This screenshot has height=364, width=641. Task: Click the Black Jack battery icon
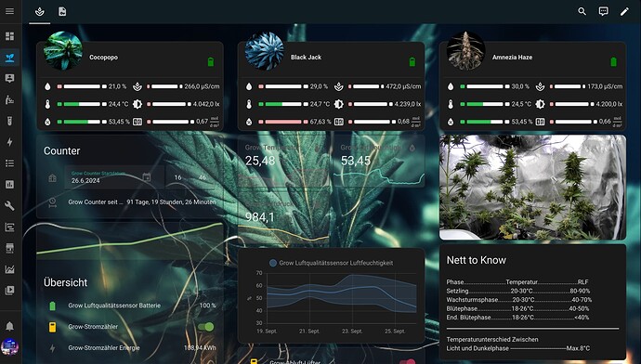coord(412,61)
